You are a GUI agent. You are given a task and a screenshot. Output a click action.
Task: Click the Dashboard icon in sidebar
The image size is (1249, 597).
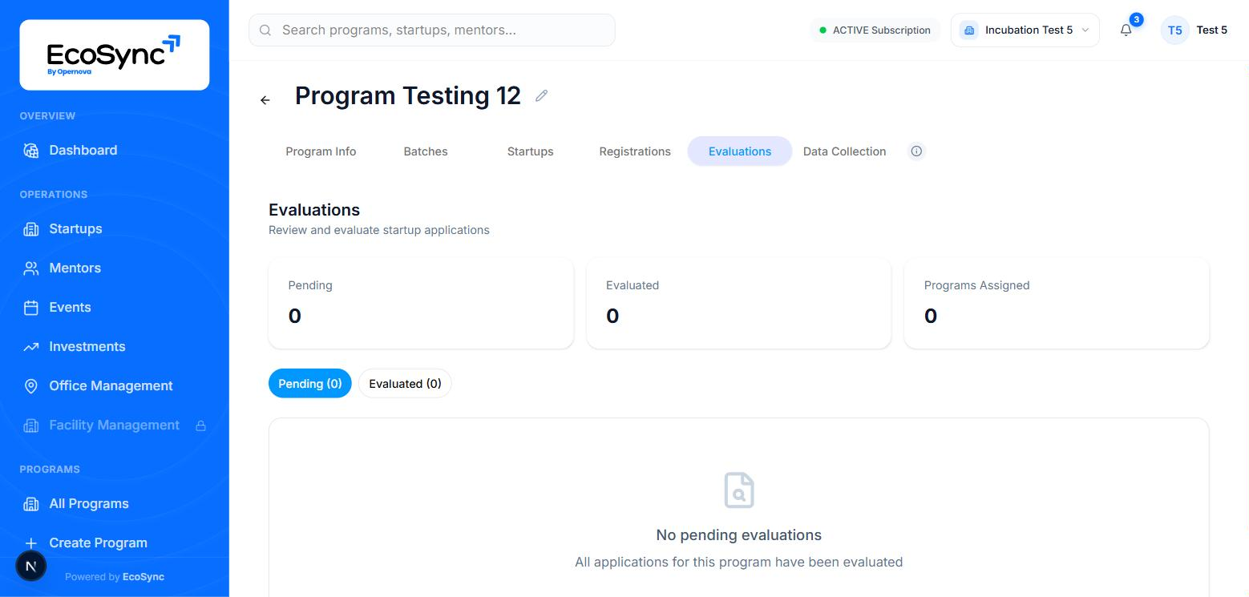click(x=31, y=151)
